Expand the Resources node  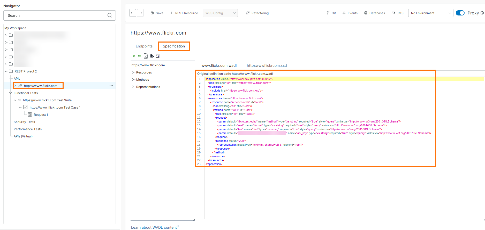pyautogui.click(x=133, y=72)
